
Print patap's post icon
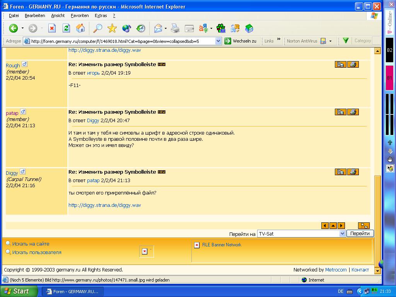coord(353,112)
